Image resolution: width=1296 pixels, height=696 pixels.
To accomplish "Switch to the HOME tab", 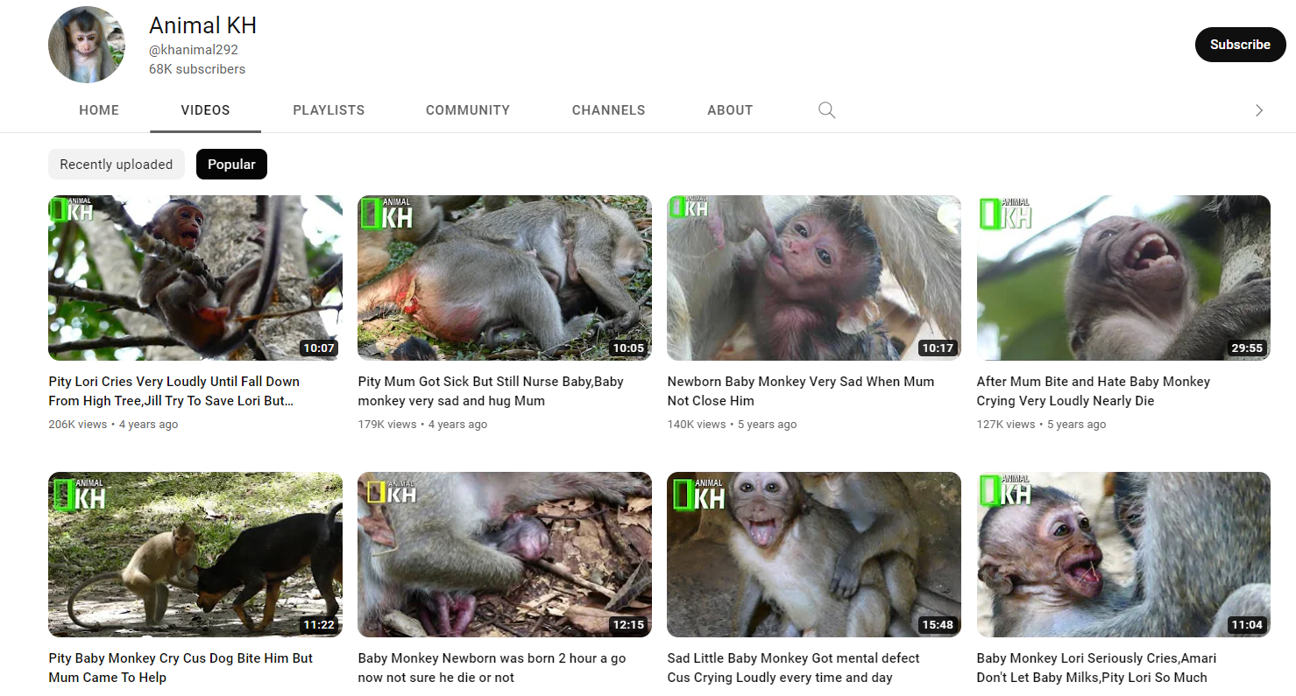I will [x=99, y=110].
